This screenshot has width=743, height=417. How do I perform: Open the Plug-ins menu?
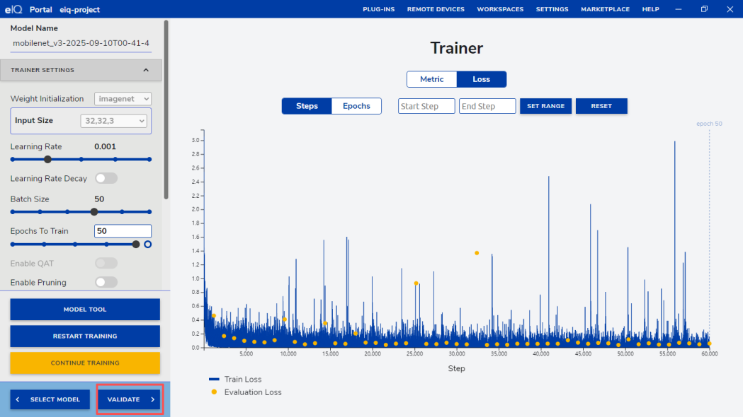(x=379, y=9)
